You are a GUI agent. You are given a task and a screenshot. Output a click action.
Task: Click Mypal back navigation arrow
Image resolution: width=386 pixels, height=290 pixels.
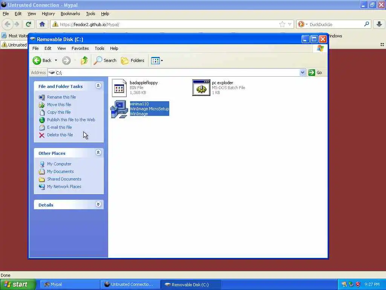(7, 24)
